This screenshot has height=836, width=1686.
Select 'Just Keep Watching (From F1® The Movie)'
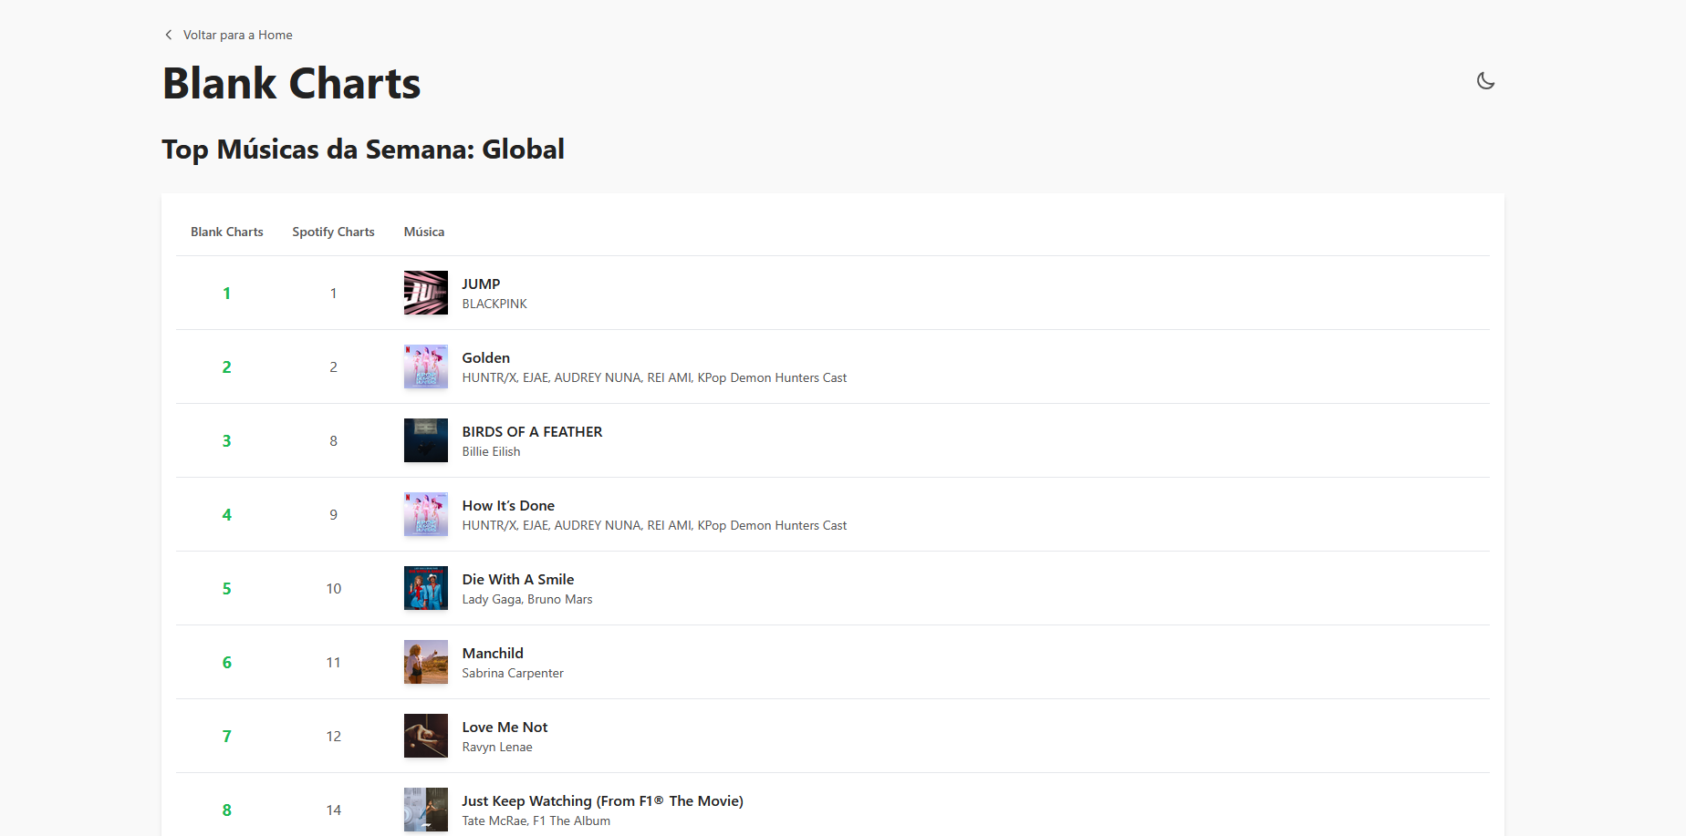[x=602, y=800]
